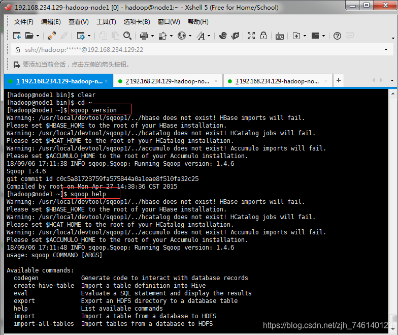Click the keyboard mapping toolbar icon
This screenshot has width=398, height=335.
(x=279, y=36)
